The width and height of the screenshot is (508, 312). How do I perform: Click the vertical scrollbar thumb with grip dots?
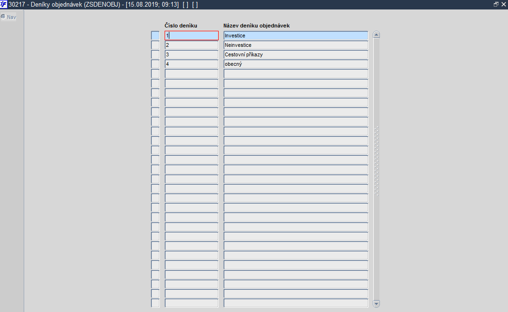376,161
